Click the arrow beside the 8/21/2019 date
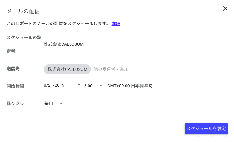This screenshot has width=234, height=142. point(79,85)
